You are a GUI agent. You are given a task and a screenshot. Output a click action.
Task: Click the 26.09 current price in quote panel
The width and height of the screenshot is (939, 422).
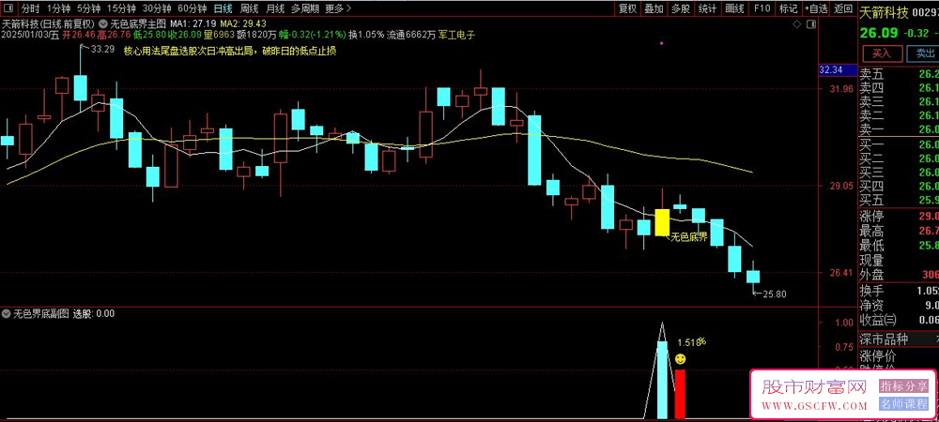click(x=879, y=34)
